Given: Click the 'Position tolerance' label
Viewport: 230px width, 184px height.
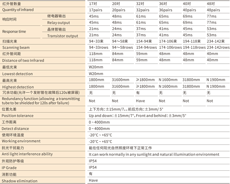Looking at the screenshot, I should [x=18, y=116].
